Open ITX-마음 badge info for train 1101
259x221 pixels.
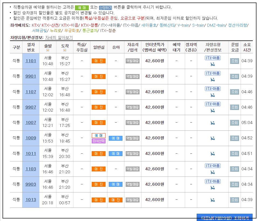click(213, 58)
